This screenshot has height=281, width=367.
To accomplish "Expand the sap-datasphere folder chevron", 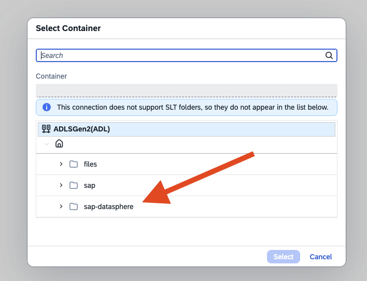I will pyautogui.click(x=61, y=206).
